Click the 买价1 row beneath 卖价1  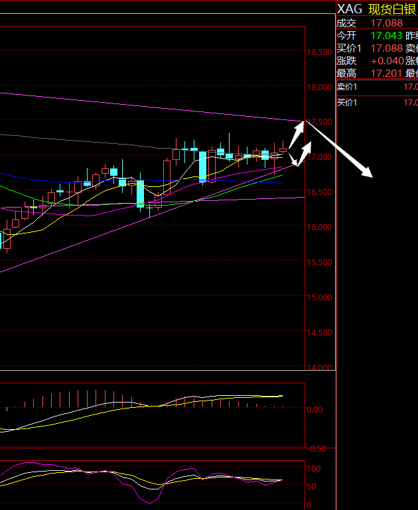tap(378, 103)
